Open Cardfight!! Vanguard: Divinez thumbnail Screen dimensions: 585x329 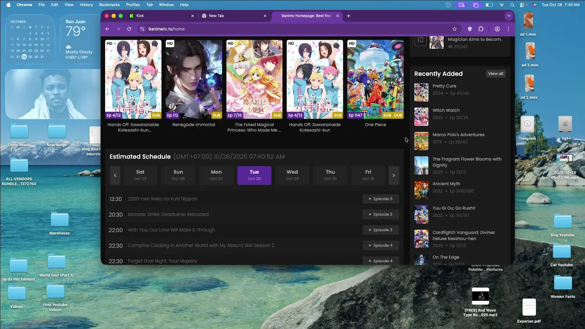pos(421,239)
